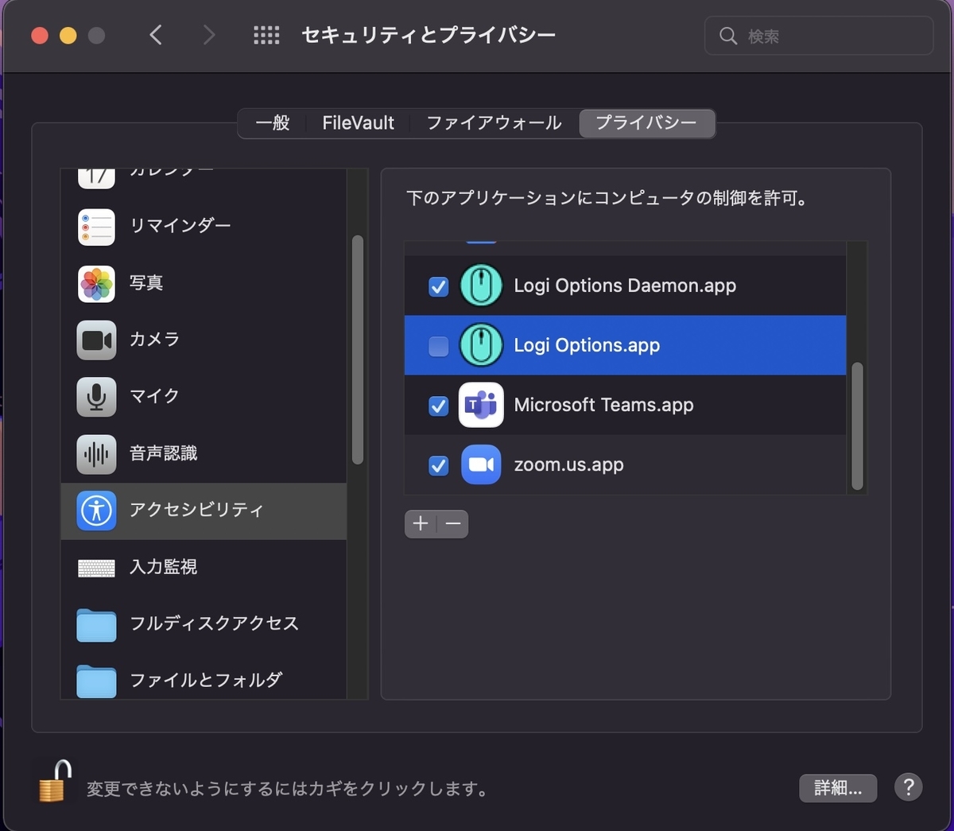Switch to the FileVault tab
The image size is (954, 831).
pyautogui.click(x=358, y=123)
